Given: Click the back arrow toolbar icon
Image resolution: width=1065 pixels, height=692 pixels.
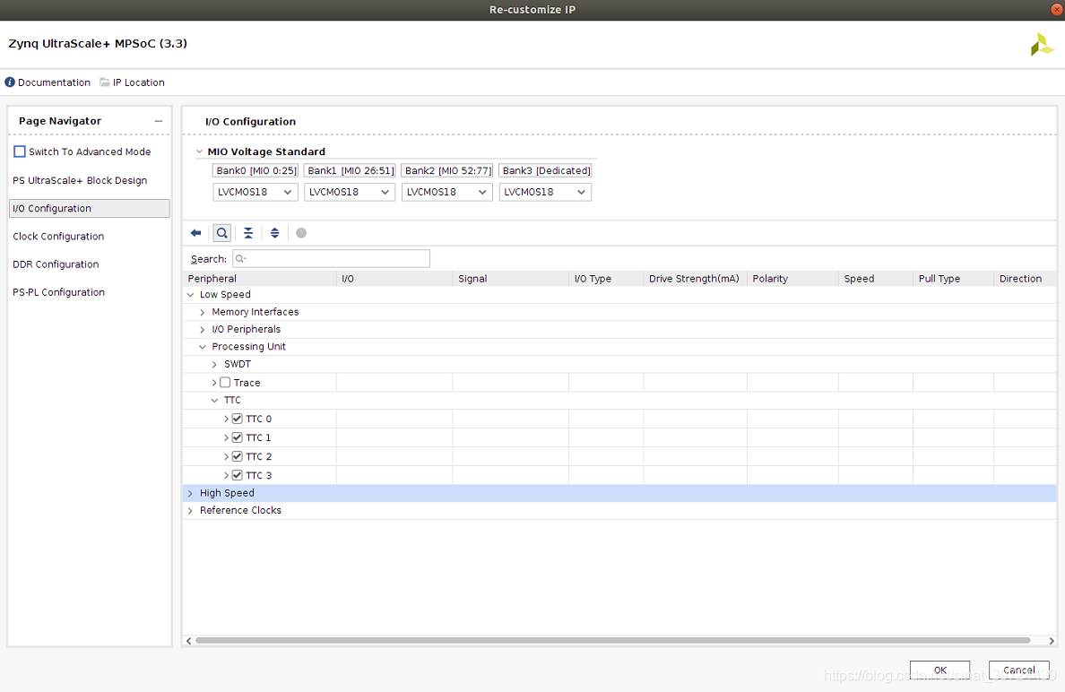Looking at the screenshot, I should pos(195,233).
